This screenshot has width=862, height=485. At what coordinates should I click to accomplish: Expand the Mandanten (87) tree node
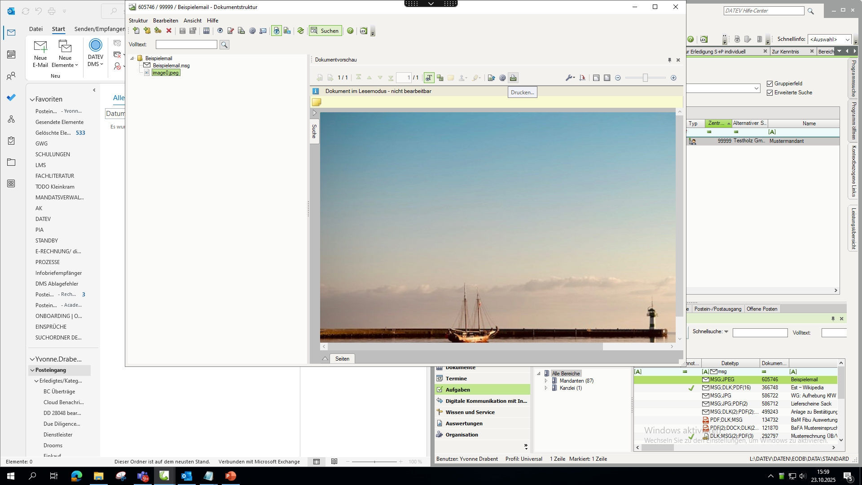tap(546, 381)
